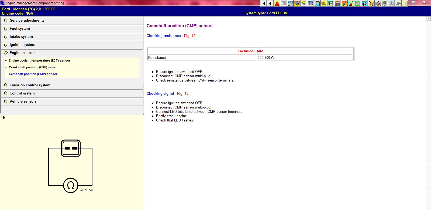The height and width of the screenshot is (210, 431).
Task: Select Crankshaft position (CKP) sensor item
Action: tap(34, 67)
